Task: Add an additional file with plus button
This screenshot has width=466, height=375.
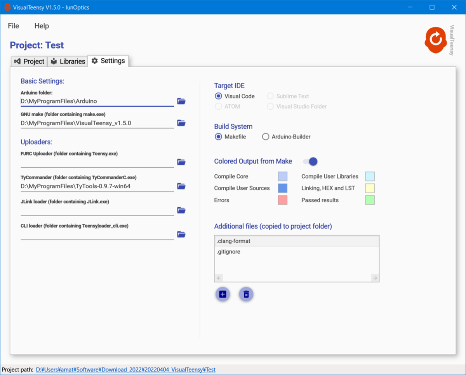Action: 223,294
